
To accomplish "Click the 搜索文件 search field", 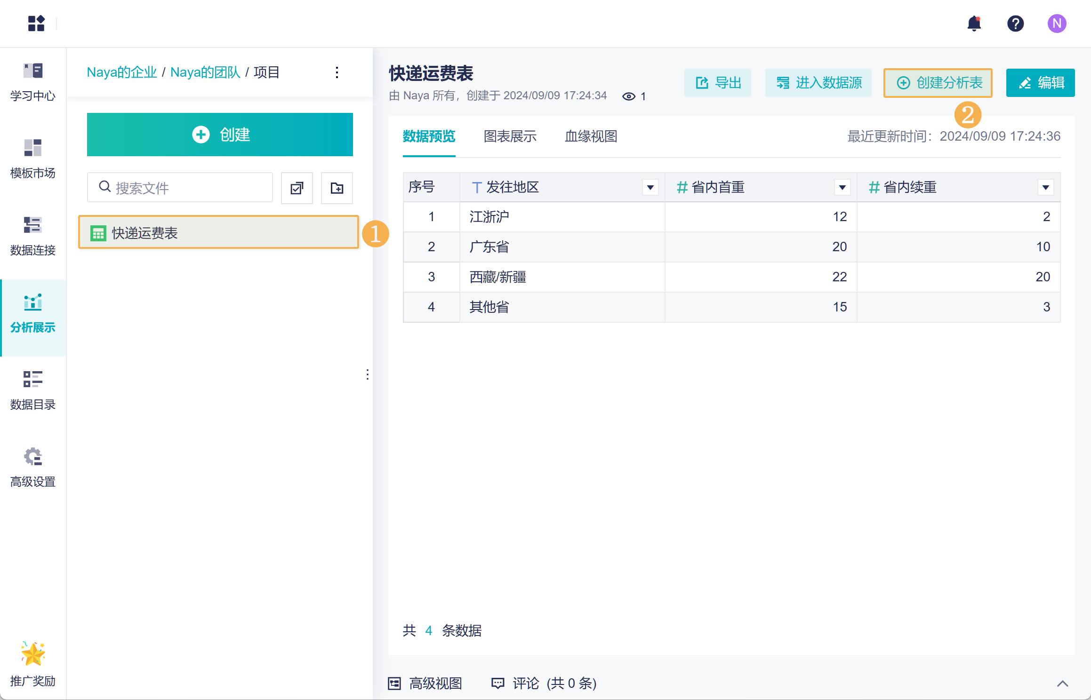I will (x=188, y=188).
